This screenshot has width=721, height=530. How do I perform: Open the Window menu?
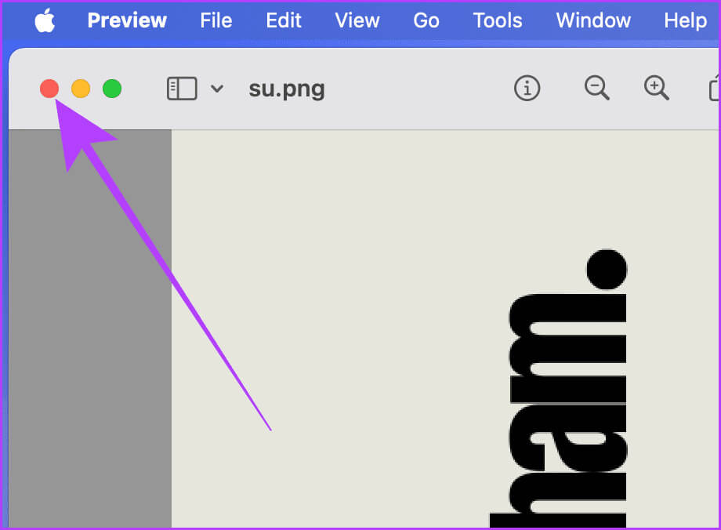click(593, 20)
